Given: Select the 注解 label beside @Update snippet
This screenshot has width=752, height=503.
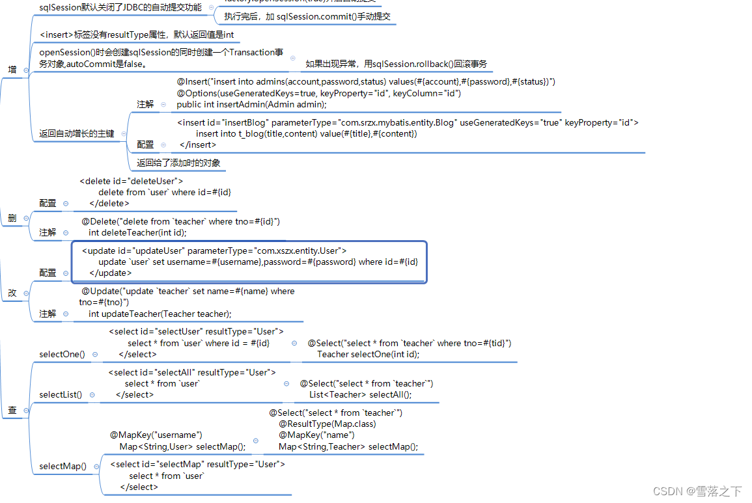Looking at the screenshot, I should 48,314.
